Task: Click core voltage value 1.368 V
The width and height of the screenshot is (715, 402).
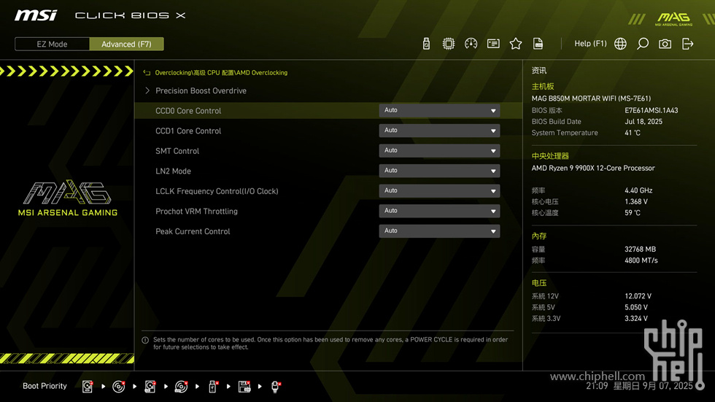Action: pos(636,201)
